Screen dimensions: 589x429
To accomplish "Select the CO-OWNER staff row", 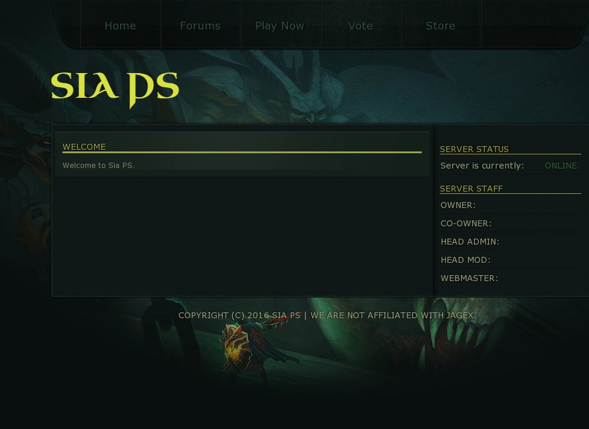I will click(x=511, y=223).
